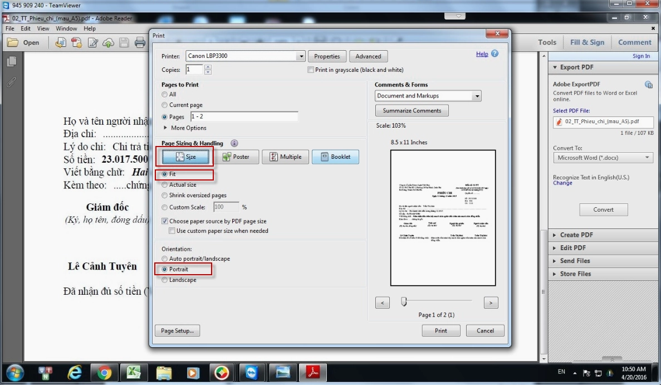
Task: Click the attachments paperclip sidebar icon
Action: pos(12,82)
